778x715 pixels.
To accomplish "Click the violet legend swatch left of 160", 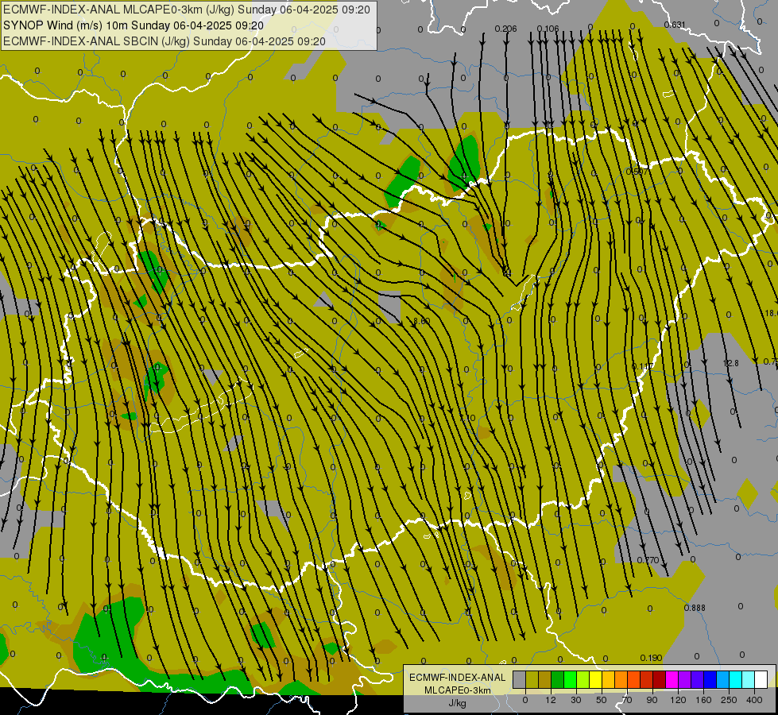I will [x=697, y=680].
